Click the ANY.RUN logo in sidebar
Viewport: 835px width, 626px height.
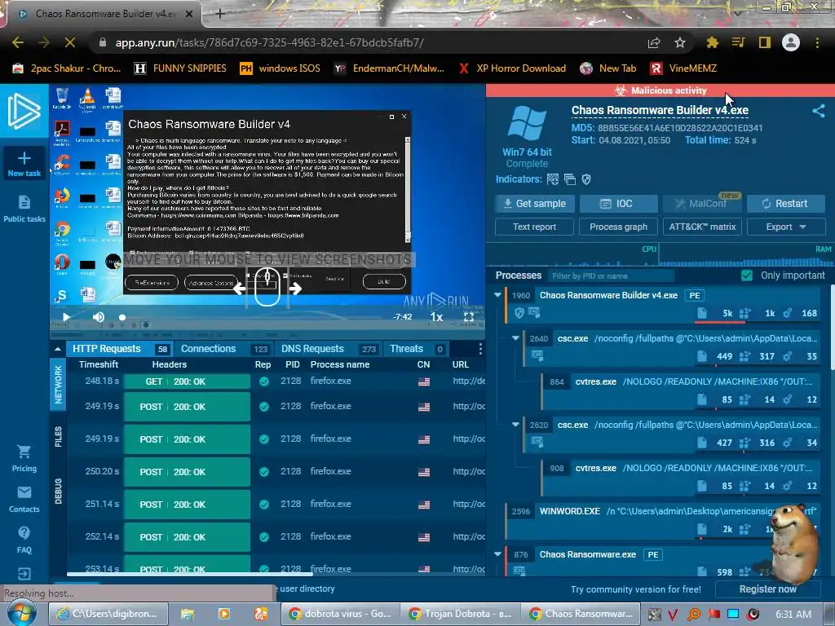pos(24,112)
